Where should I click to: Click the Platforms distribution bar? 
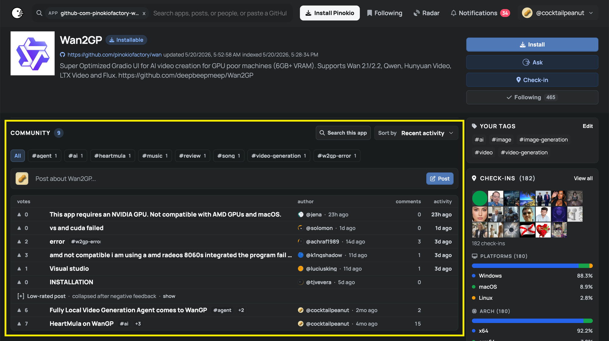pos(532,266)
